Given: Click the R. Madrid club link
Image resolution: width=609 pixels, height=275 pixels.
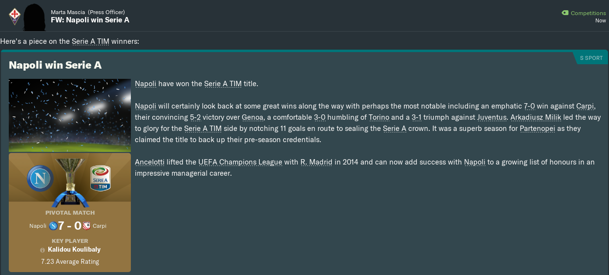Looking at the screenshot, I should [x=316, y=162].
